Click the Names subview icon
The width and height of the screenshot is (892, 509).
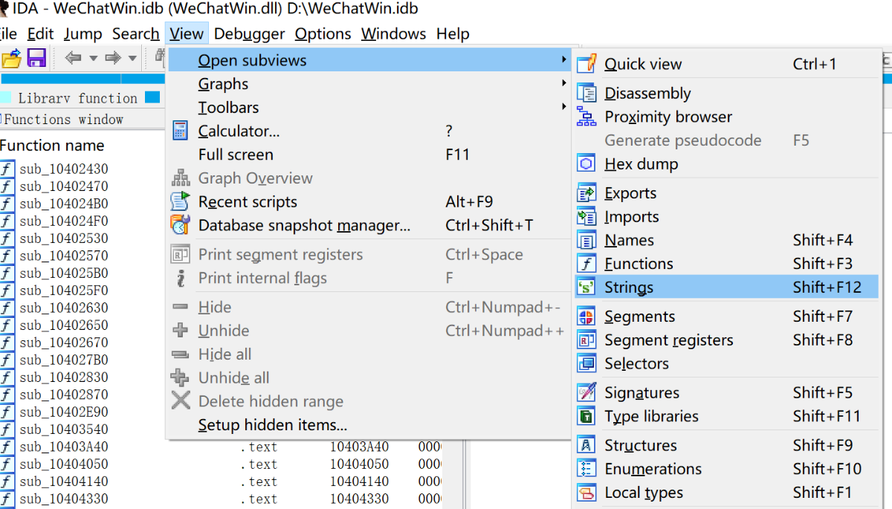click(587, 241)
